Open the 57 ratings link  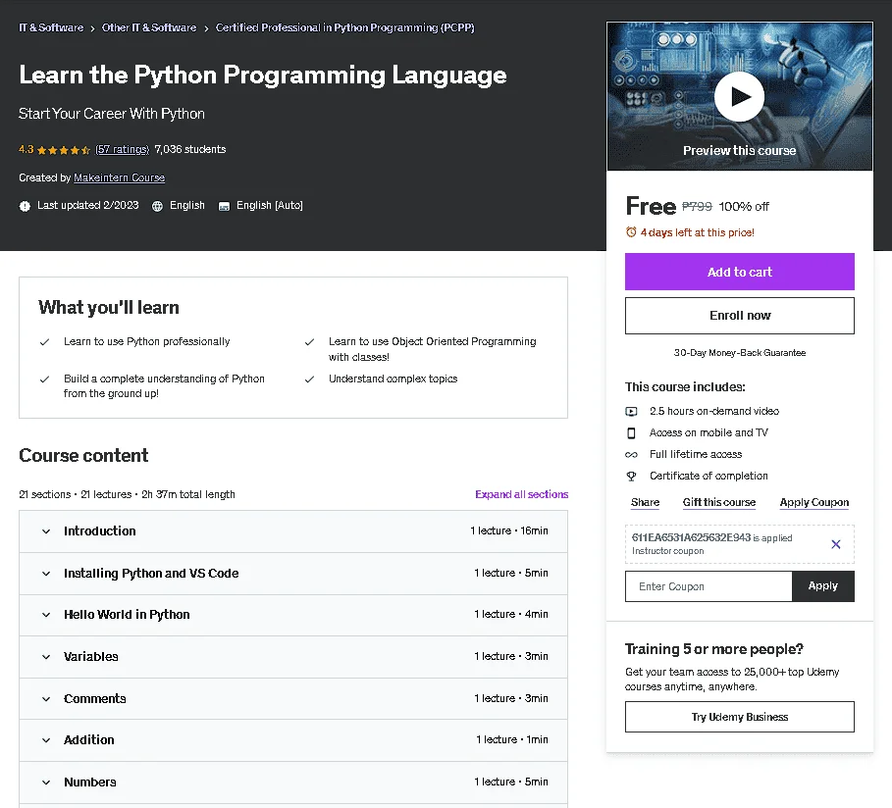click(x=122, y=150)
